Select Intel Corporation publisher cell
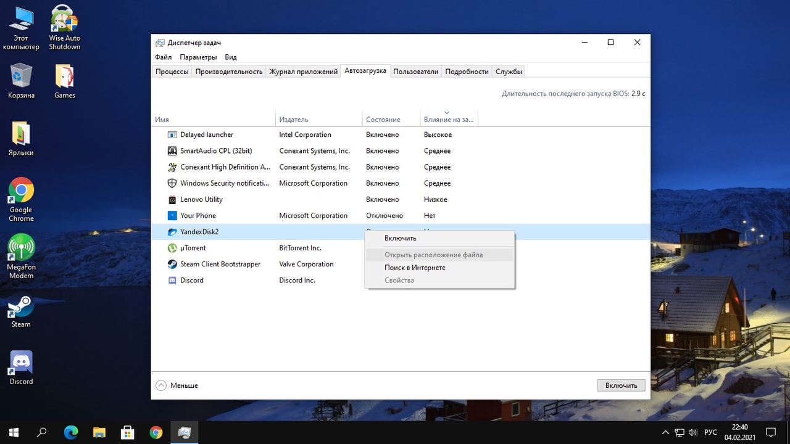 pyautogui.click(x=305, y=134)
